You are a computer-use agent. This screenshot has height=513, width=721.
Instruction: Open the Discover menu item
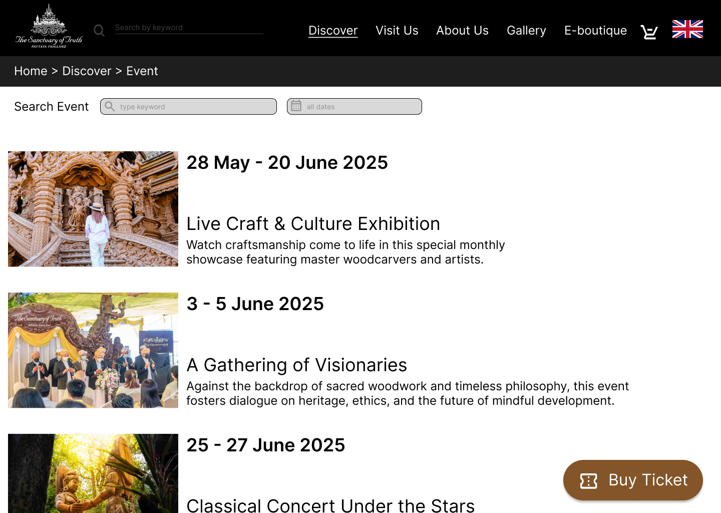coord(333,31)
